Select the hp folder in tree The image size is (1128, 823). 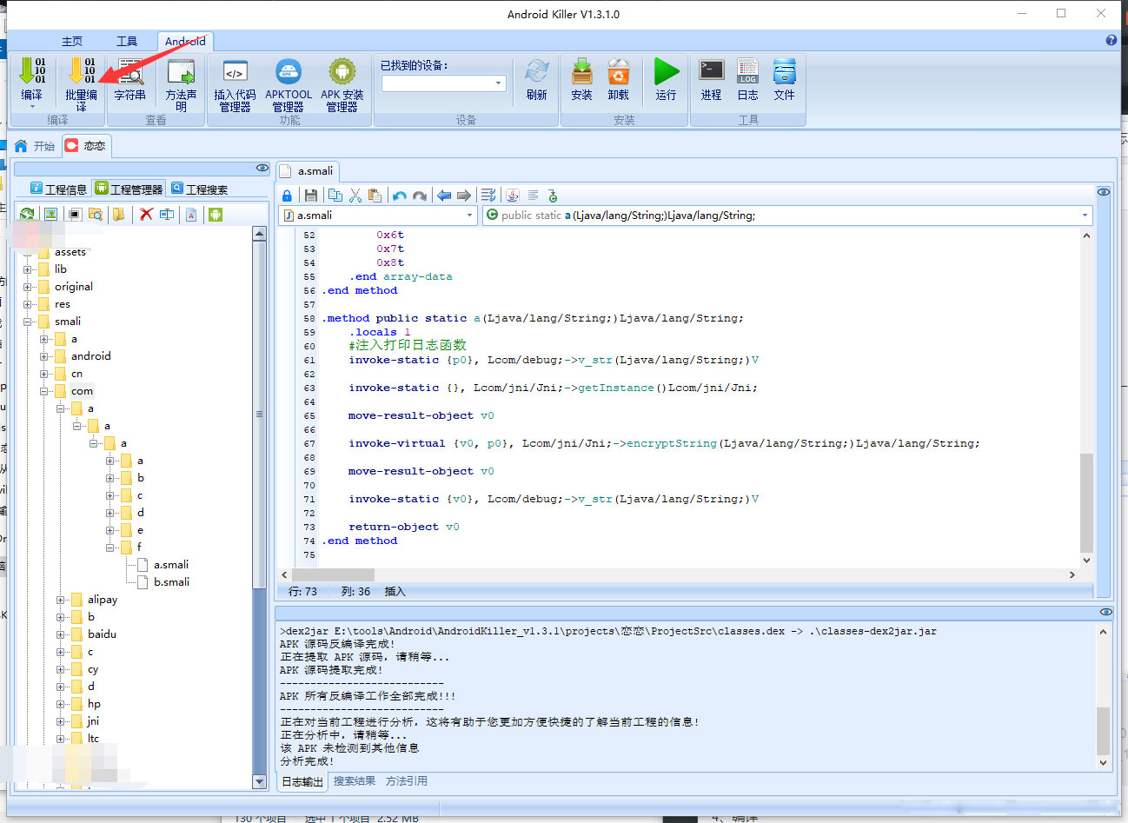coord(94,704)
